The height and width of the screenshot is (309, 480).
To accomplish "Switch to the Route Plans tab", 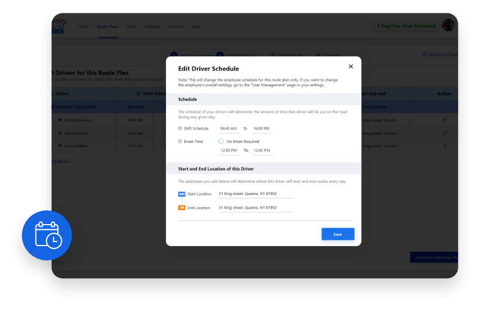I will pos(107,27).
